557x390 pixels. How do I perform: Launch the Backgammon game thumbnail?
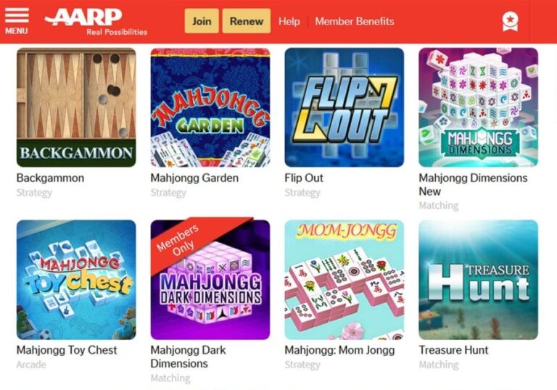click(76, 107)
